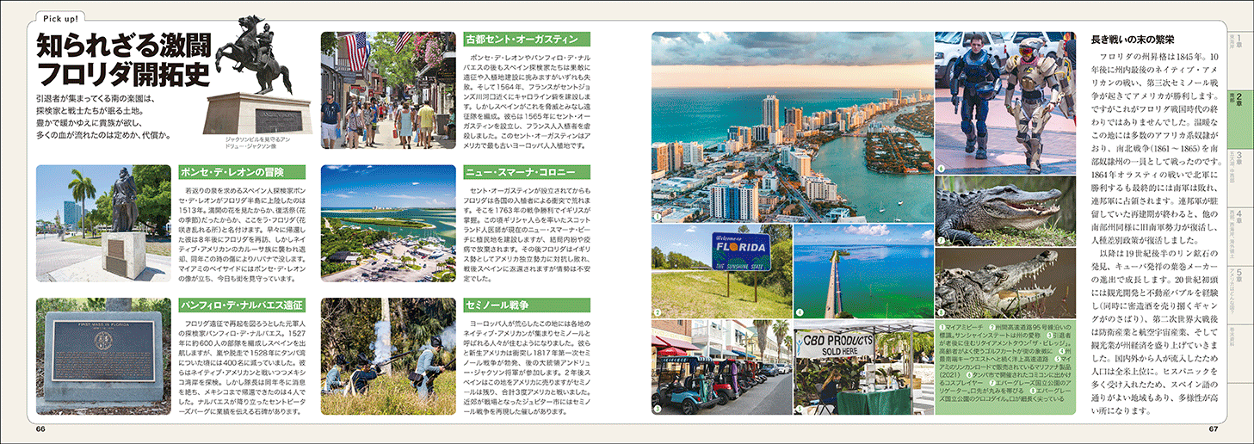This screenshot has width=1254, height=444.
Task: Click the green photo caption box
Action: [x=1006, y=368]
